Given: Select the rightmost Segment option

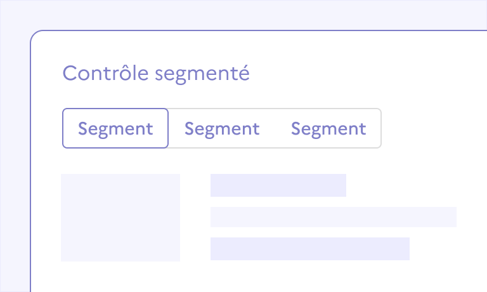Looking at the screenshot, I should point(328,129).
